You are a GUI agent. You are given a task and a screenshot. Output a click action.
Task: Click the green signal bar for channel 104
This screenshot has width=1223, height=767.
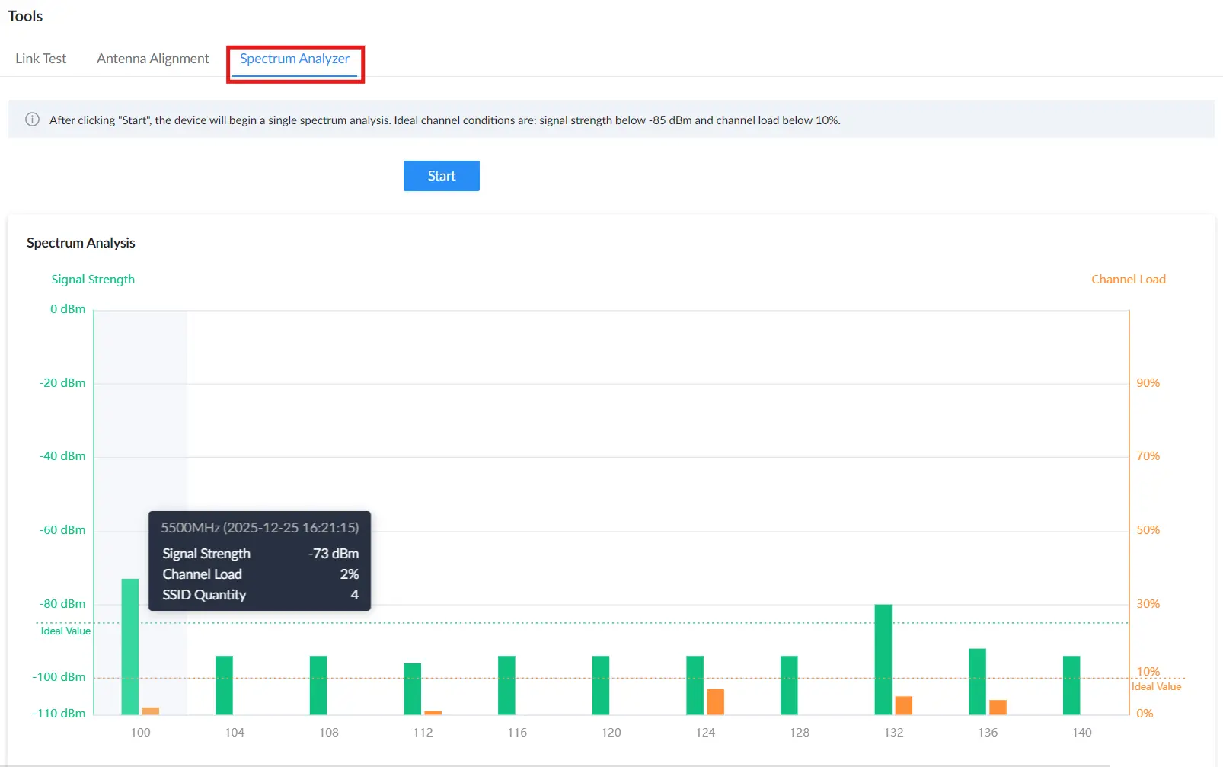[224, 686]
